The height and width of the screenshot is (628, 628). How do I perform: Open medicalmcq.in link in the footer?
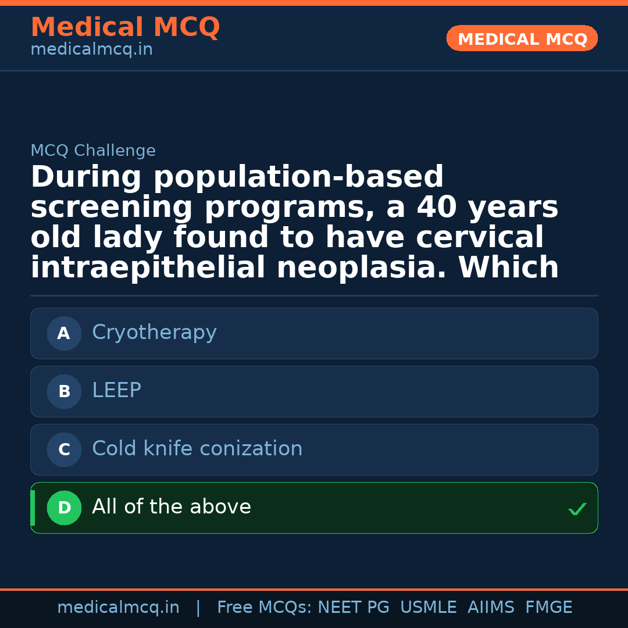click(118, 608)
